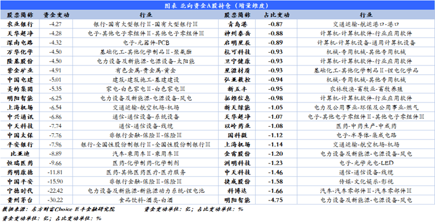Click the 中国平安 stock cell
The height and width of the screenshot is (223, 435).
tap(20, 181)
